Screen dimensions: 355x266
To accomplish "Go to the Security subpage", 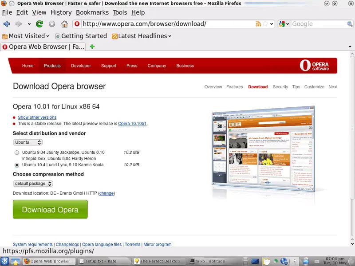I will (280, 87).
